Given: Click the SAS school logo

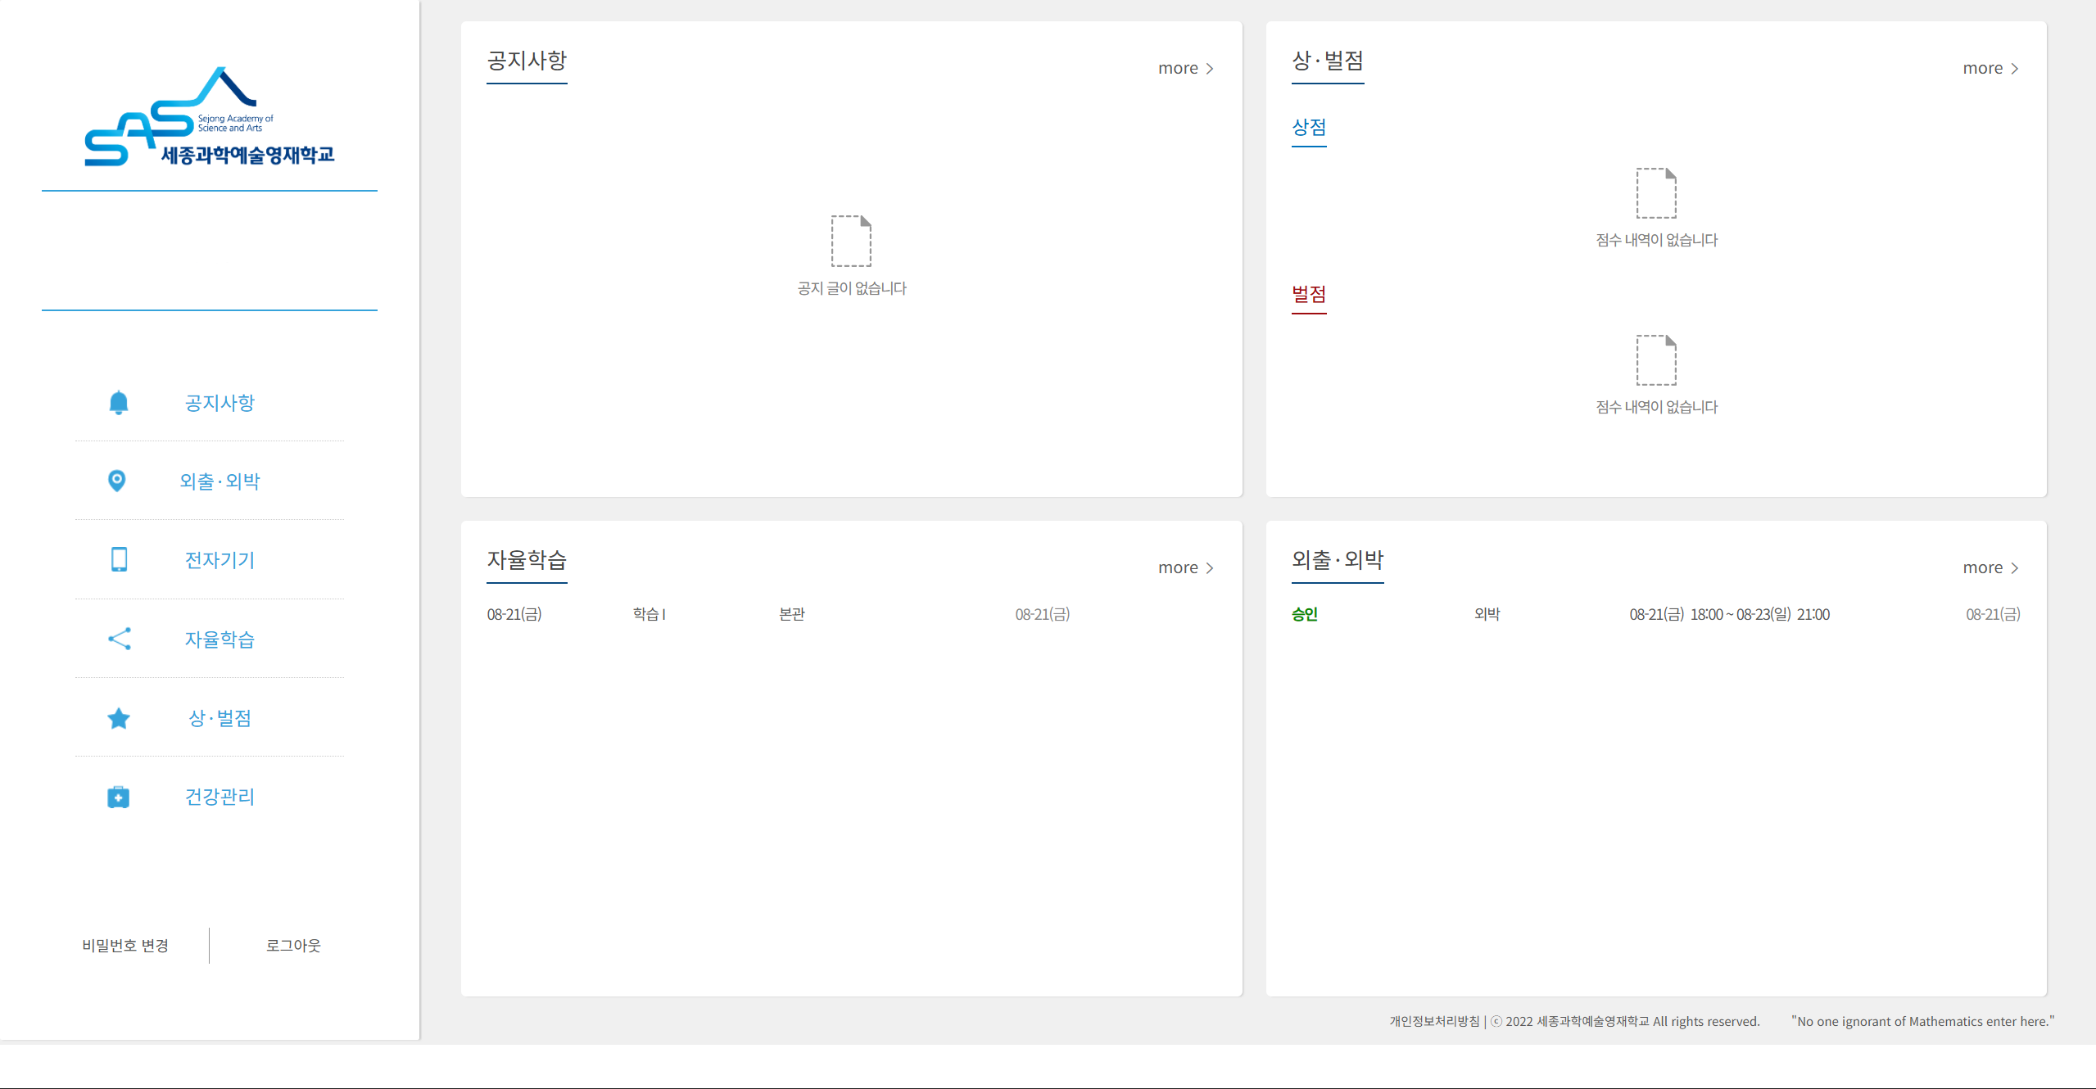Looking at the screenshot, I should tap(210, 117).
